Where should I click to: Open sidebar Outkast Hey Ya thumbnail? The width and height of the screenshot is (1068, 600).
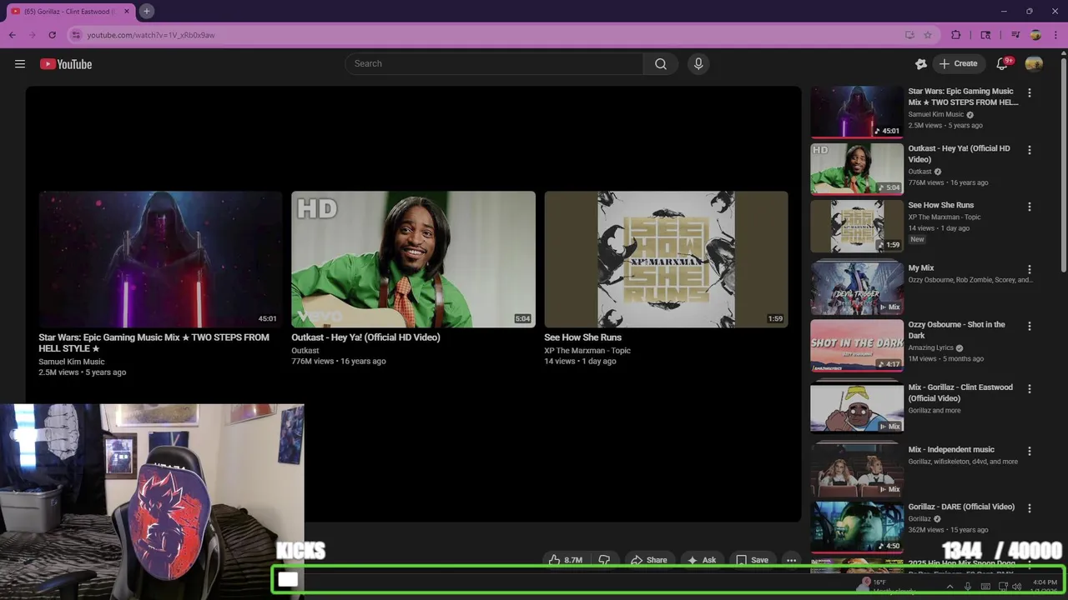coord(857,168)
